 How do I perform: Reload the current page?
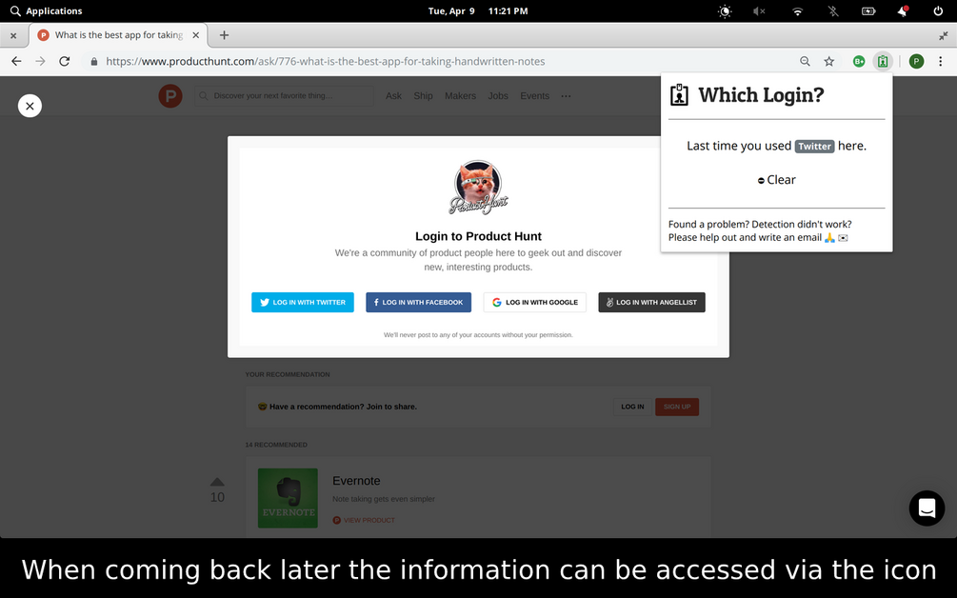64,61
